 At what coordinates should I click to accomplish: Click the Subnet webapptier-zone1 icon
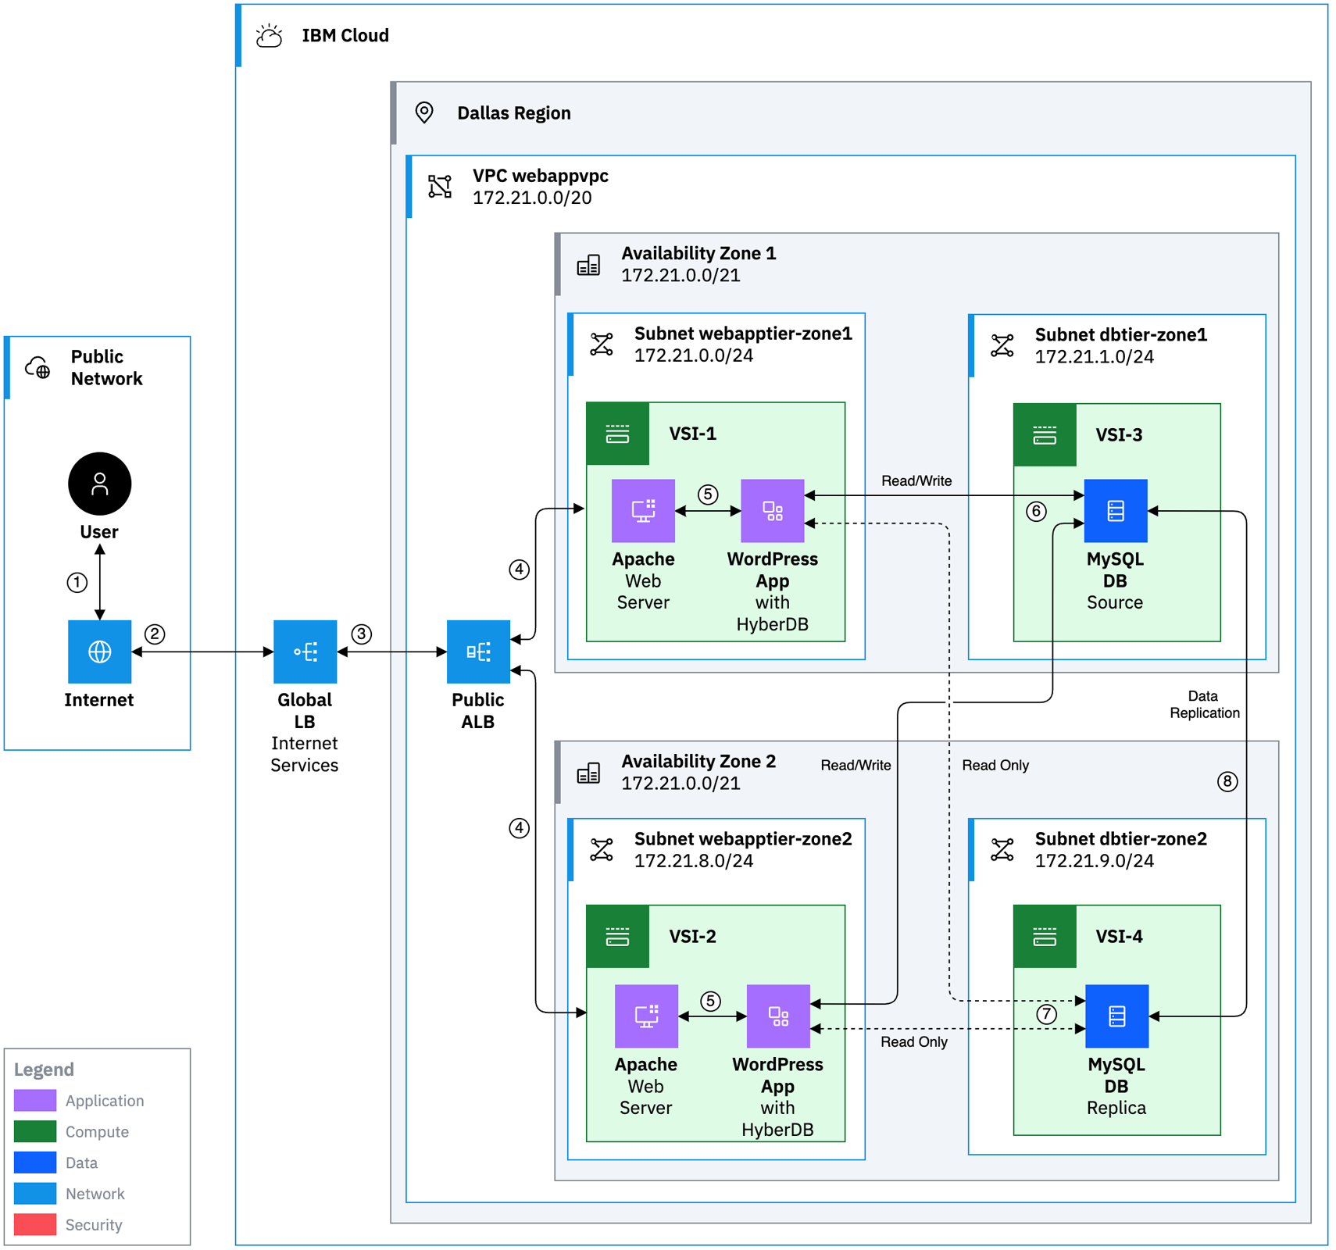[602, 345]
